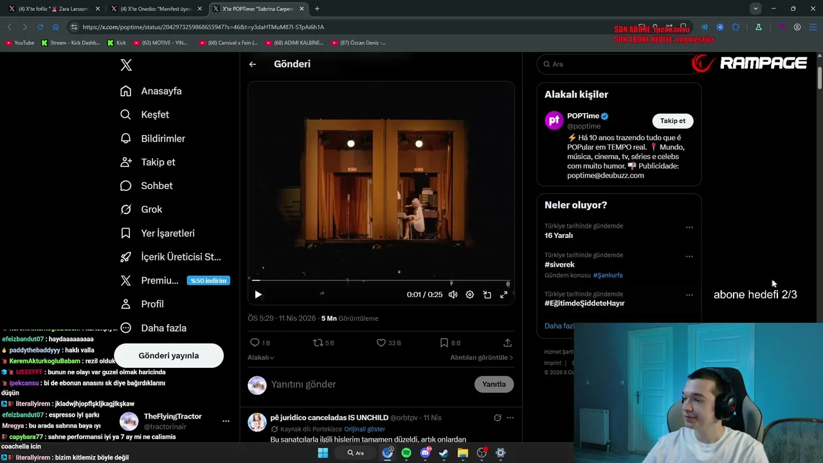Switch to Zara Larsson browser tab
This screenshot has height=463, width=823.
[55, 9]
